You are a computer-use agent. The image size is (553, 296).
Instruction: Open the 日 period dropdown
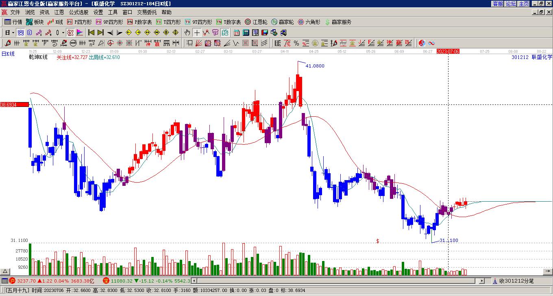[x=10, y=33]
